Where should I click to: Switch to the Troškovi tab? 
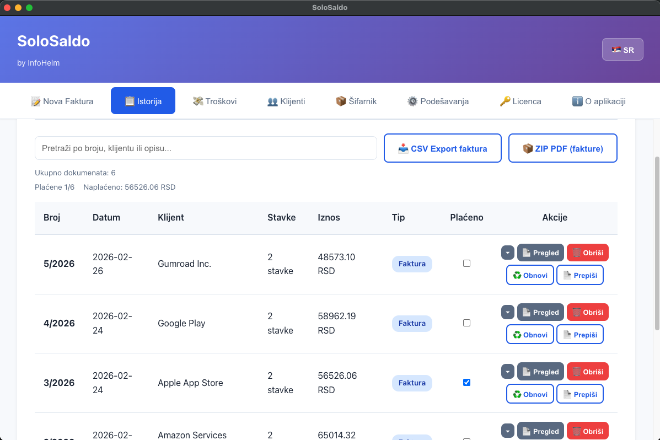pos(214,101)
